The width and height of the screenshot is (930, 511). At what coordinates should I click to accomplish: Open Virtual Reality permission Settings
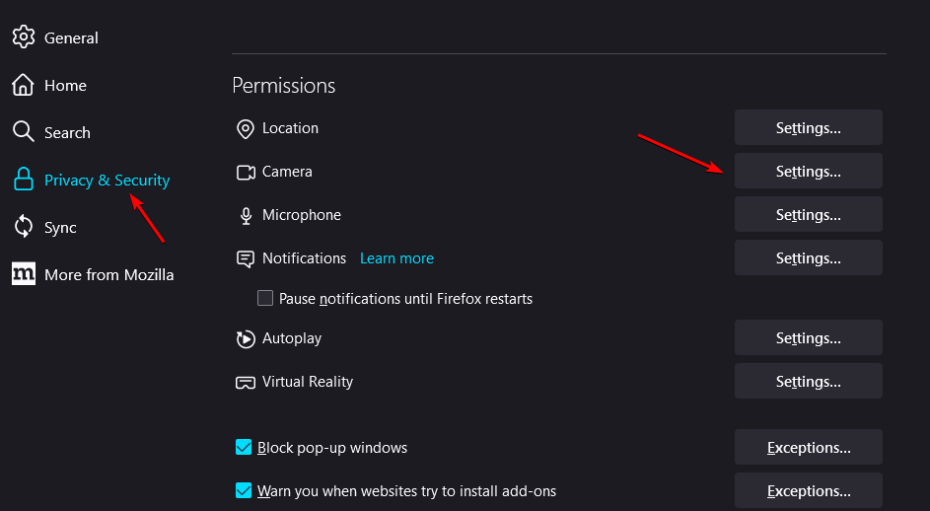tap(808, 382)
